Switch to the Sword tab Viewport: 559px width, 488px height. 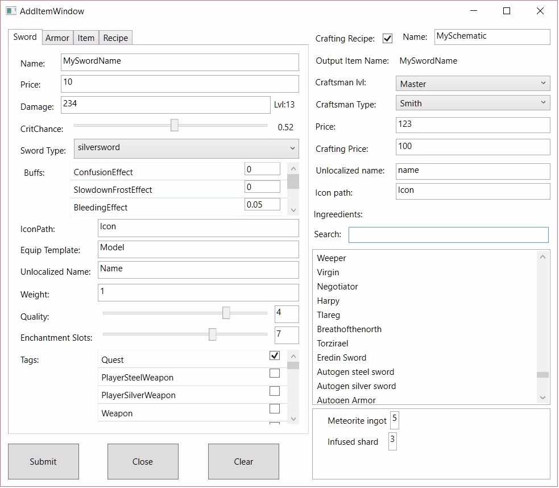pyautogui.click(x=25, y=37)
